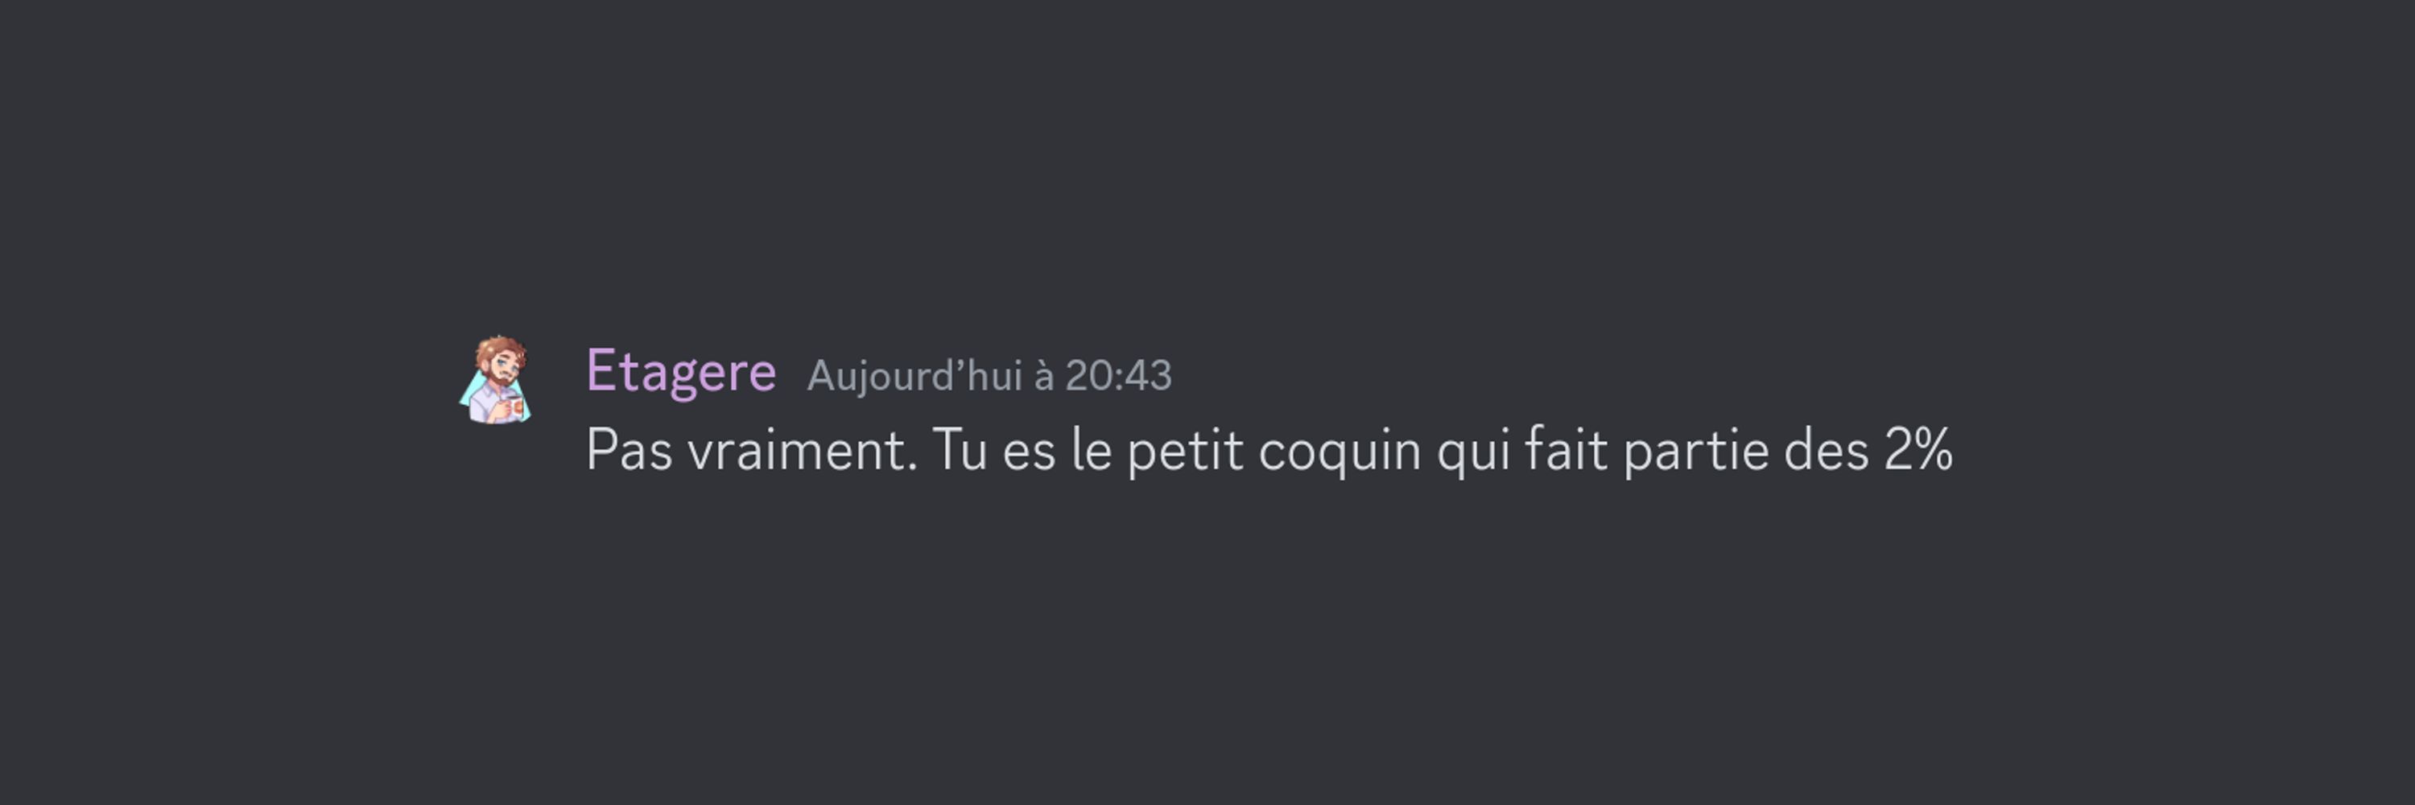Click the word le in the message

tap(1092, 449)
